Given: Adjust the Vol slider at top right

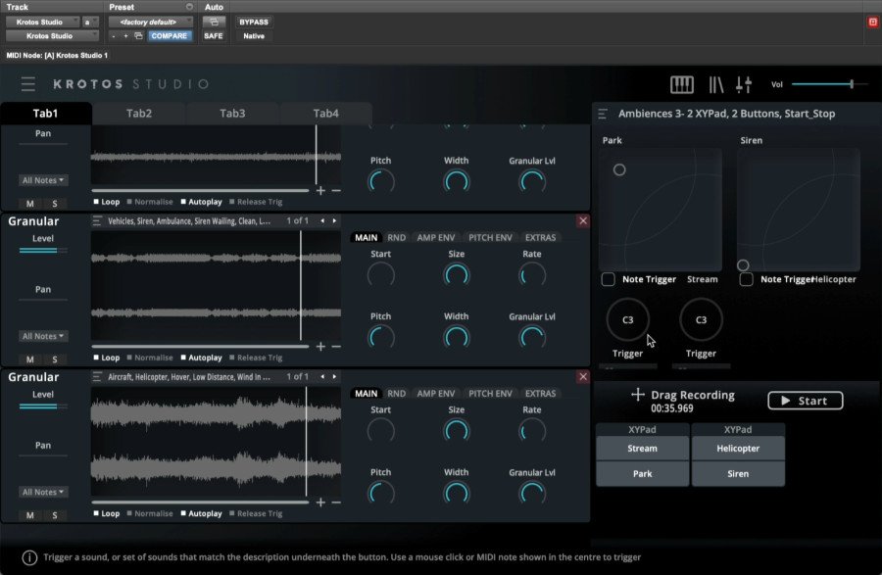Looking at the screenshot, I should [x=830, y=84].
